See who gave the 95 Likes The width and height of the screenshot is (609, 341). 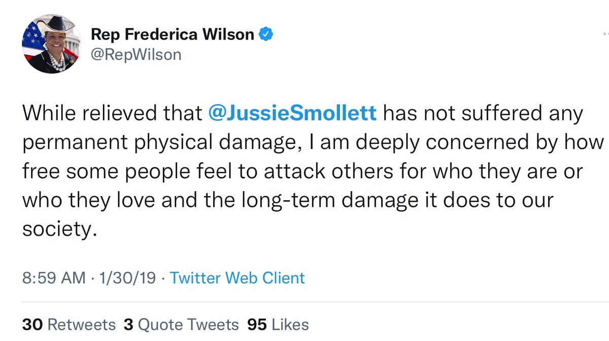[x=277, y=324]
